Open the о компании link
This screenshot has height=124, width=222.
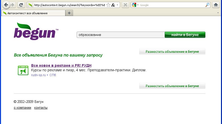tap(22, 108)
